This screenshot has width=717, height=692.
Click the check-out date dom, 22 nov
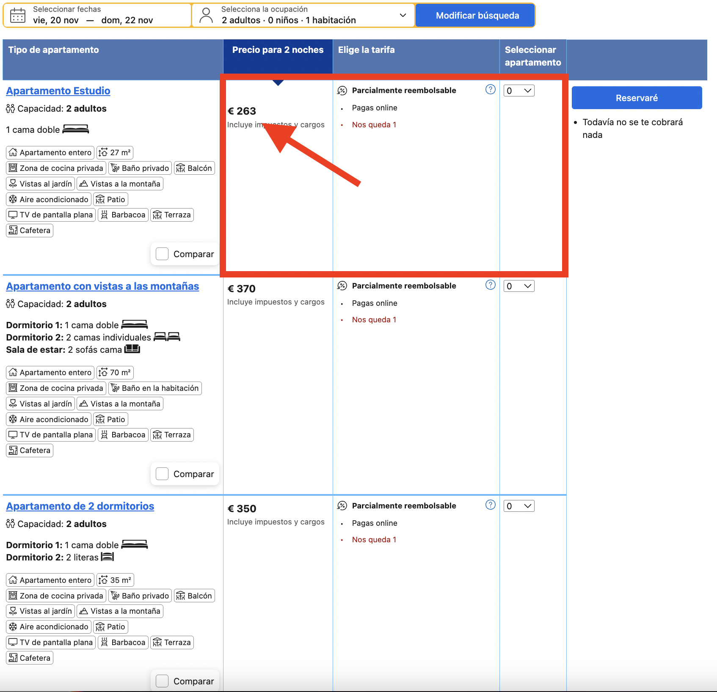tap(127, 20)
